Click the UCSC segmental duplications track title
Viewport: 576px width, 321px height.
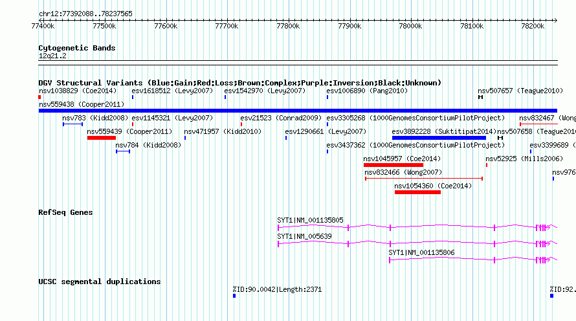99,282
